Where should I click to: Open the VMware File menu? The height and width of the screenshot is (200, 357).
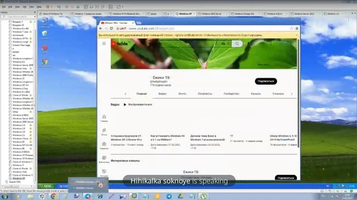coord(4,7)
